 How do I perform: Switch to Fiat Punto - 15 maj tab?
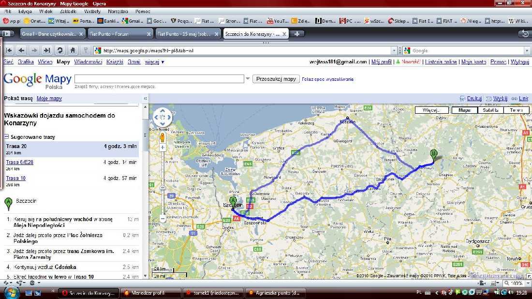click(x=184, y=34)
